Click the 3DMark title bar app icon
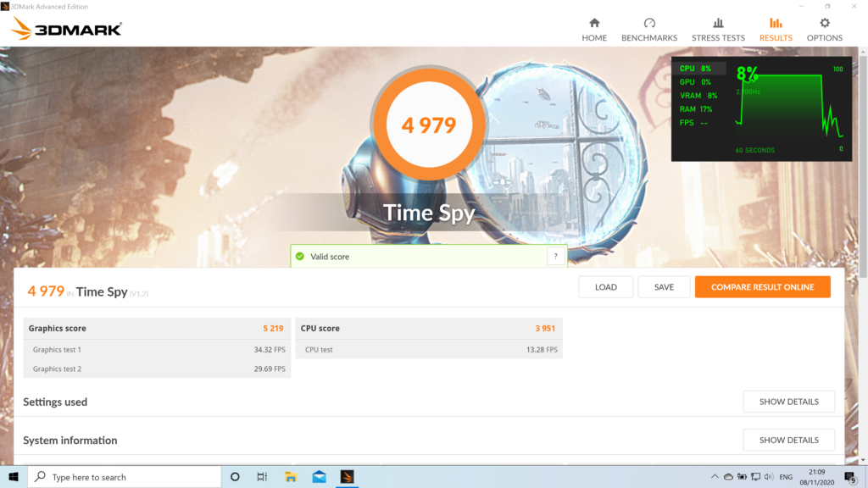868x488 pixels. point(5,6)
